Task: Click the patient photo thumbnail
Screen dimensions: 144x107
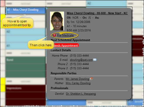Action: coord(57,21)
